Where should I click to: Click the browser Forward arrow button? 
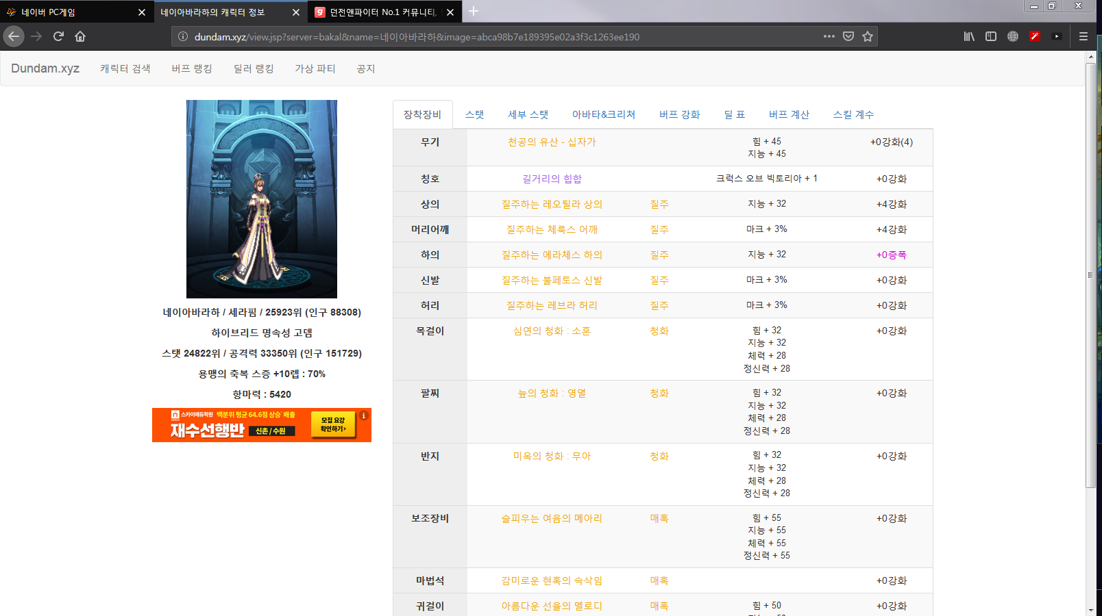[36, 36]
